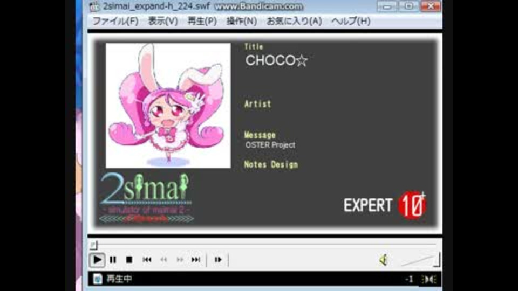
Task: Click the Notes Design label
Action: click(271, 165)
